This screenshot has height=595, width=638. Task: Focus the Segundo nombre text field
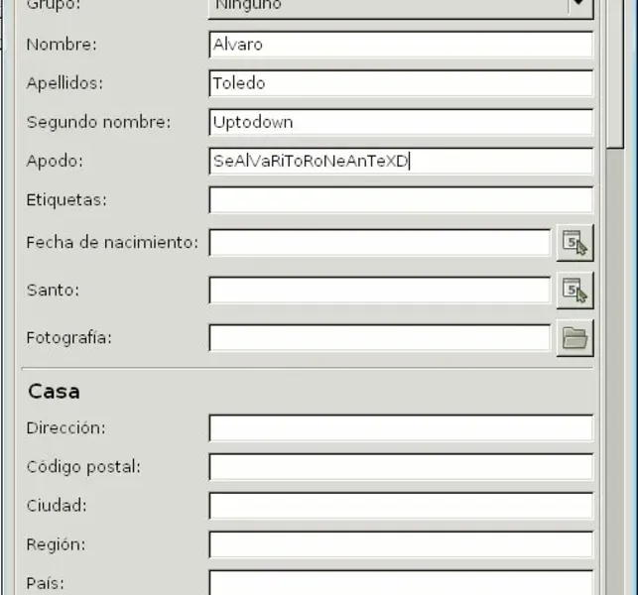[x=401, y=122]
